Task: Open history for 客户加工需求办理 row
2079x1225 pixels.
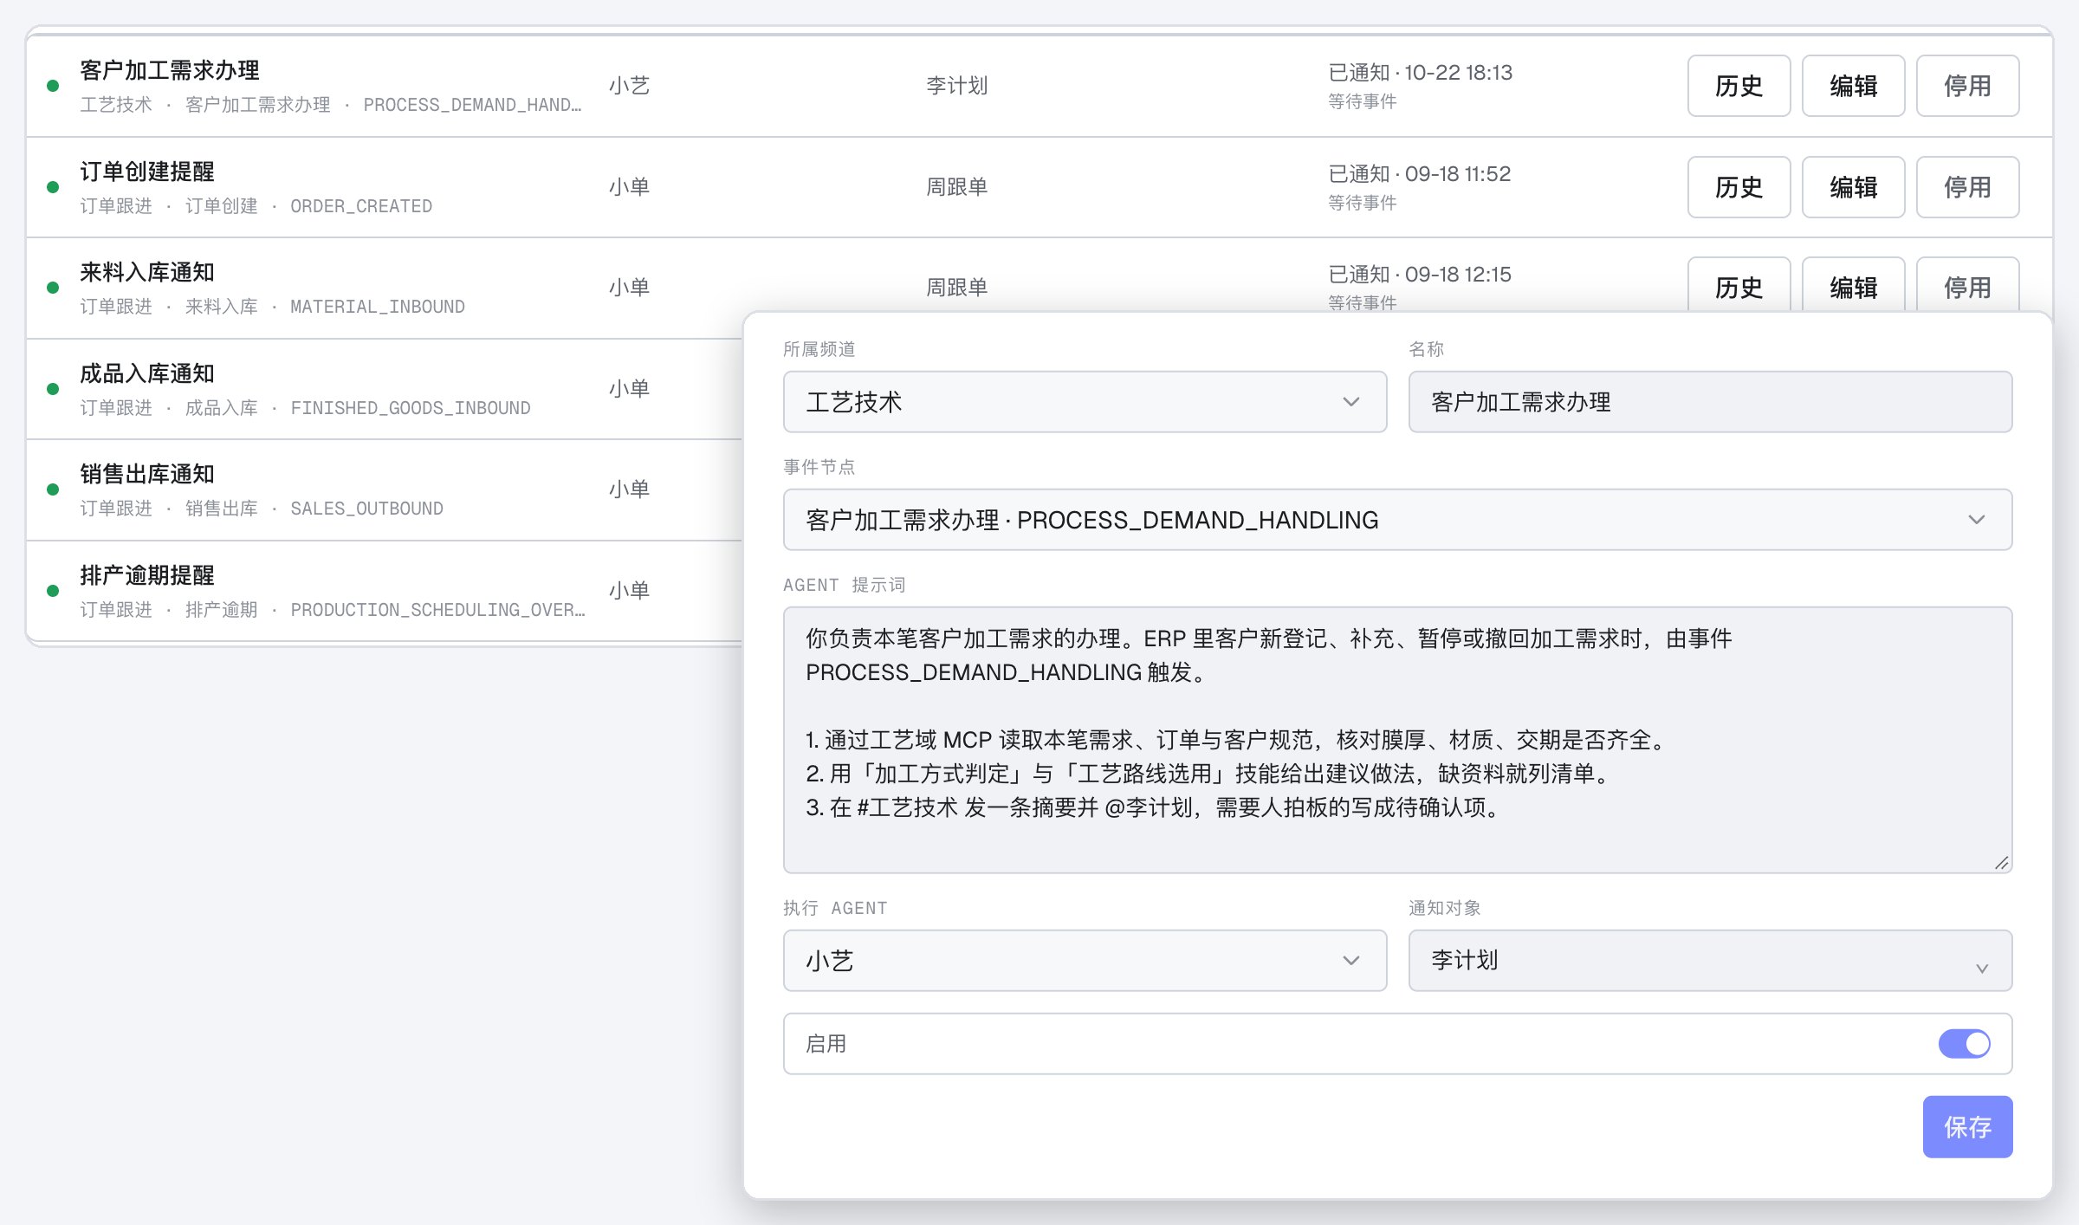Action: pos(1739,86)
